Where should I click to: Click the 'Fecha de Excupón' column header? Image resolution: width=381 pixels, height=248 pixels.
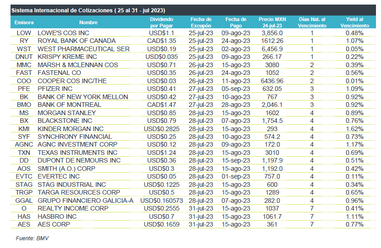click(x=201, y=22)
